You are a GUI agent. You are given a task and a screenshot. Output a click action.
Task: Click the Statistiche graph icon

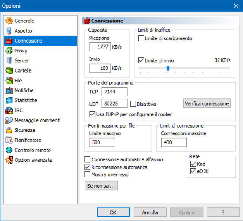(9, 100)
